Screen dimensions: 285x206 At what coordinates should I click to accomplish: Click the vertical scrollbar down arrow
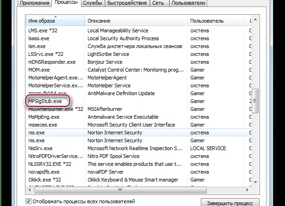[255, 182]
